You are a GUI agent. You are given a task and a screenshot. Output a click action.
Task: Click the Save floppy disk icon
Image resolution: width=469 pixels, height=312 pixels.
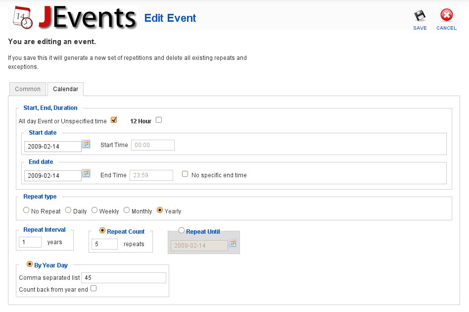point(420,15)
